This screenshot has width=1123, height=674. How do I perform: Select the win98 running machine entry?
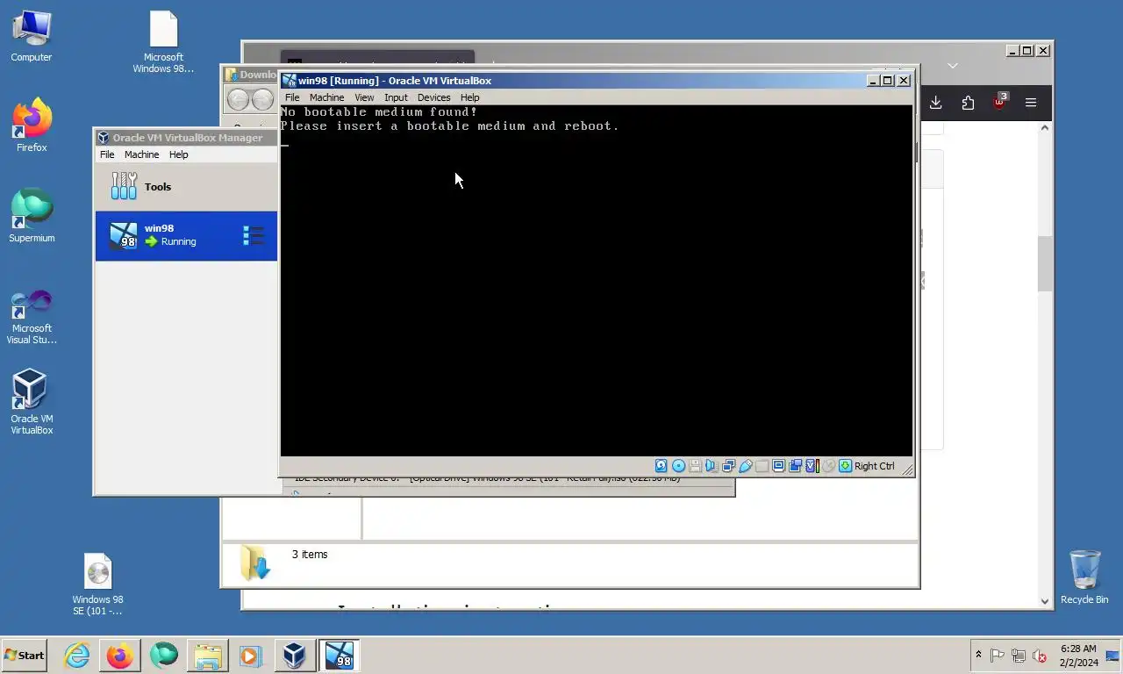click(186, 235)
